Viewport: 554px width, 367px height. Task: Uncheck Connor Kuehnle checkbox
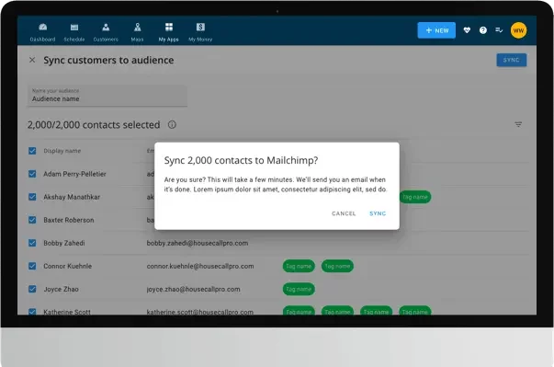(x=32, y=266)
